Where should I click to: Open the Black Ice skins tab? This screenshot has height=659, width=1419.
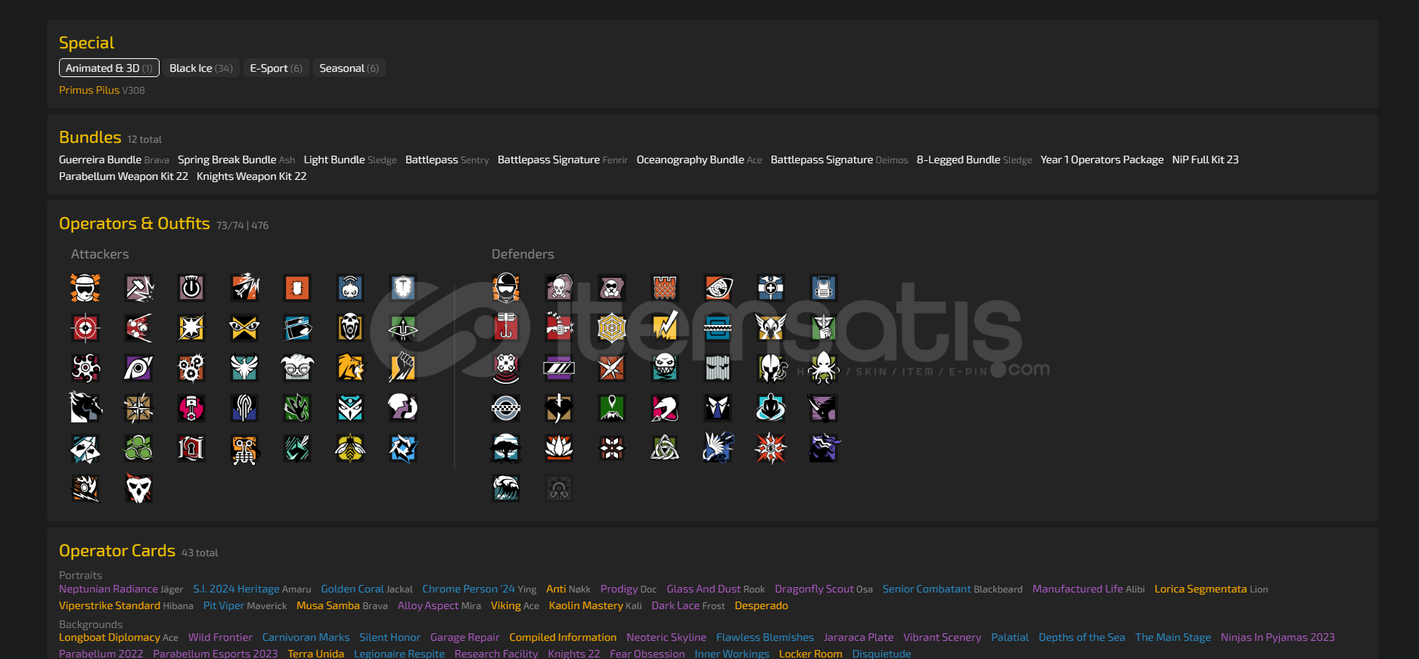pyautogui.click(x=201, y=68)
